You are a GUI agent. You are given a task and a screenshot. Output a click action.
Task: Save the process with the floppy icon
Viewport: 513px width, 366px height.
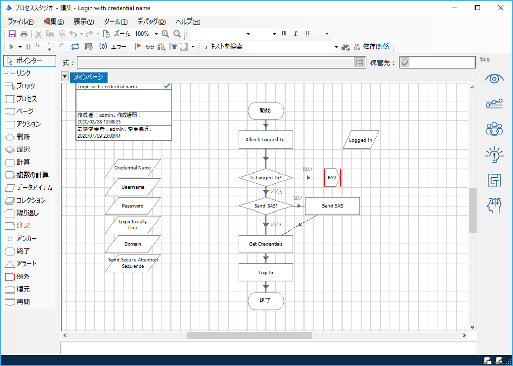pos(12,34)
